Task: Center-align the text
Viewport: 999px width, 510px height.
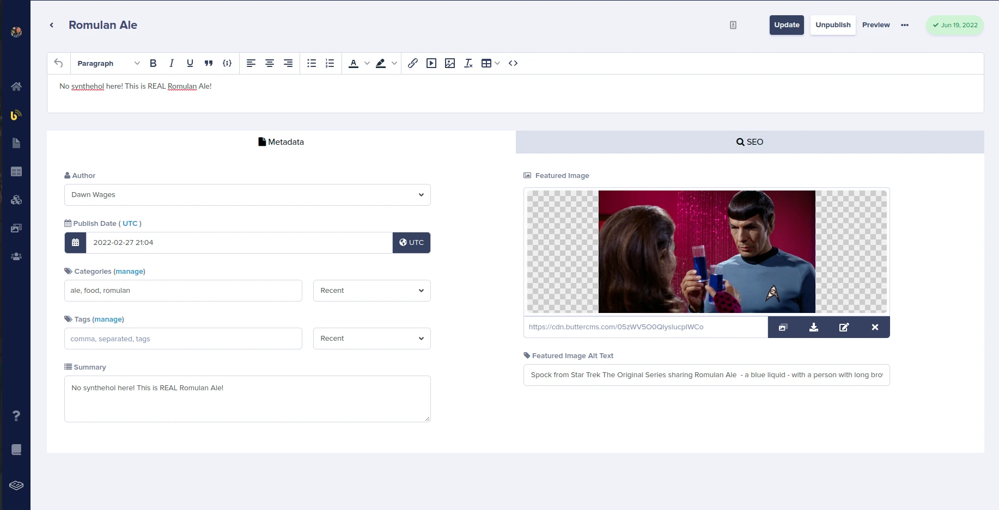Action: tap(270, 63)
